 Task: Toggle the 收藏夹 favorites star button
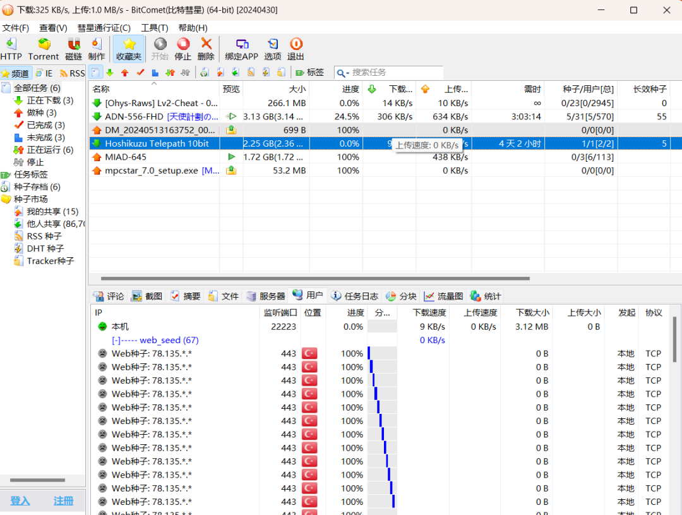point(129,48)
